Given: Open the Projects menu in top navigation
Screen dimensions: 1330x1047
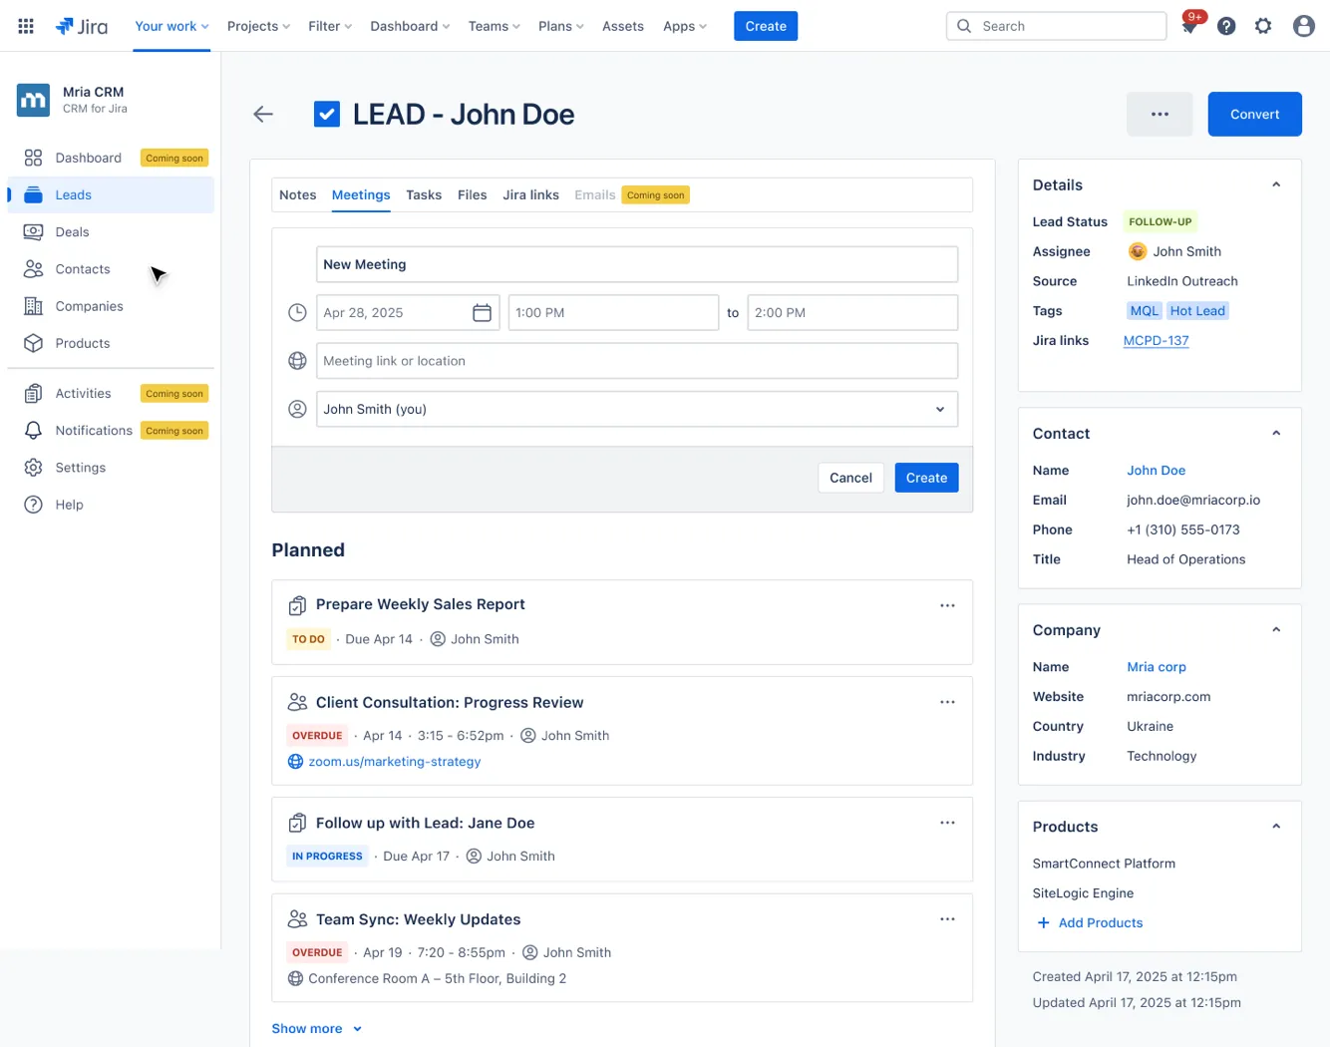Looking at the screenshot, I should pyautogui.click(x=258, y=26).
